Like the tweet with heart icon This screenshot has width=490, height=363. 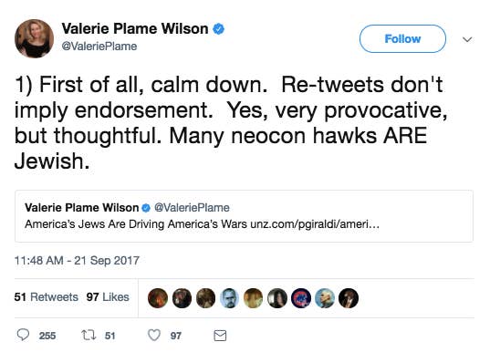(x=153, y=336)
